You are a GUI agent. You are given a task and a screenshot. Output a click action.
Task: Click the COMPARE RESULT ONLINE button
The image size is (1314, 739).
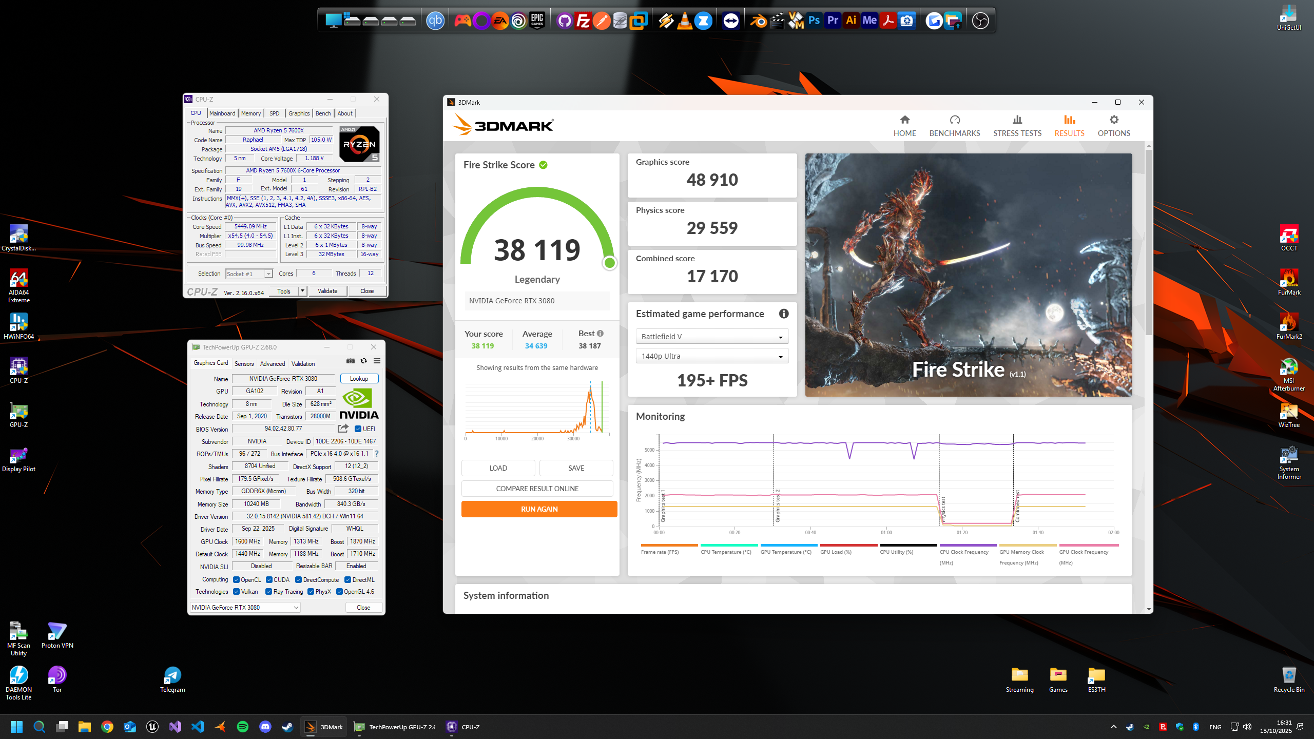[537, 489]
